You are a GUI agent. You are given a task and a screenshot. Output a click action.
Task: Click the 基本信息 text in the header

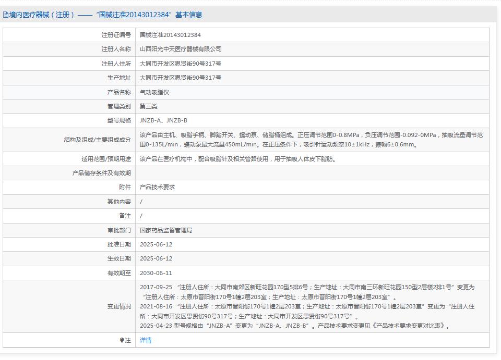(x=188, y=15)
